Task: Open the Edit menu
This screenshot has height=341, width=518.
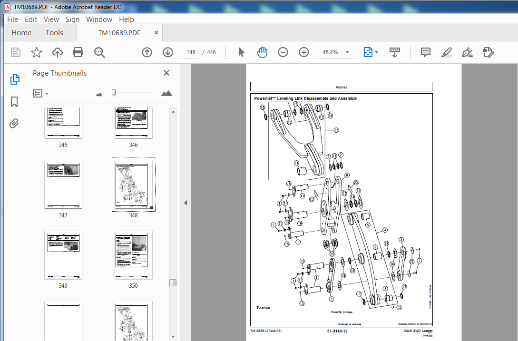Action: tap(31, 19)
